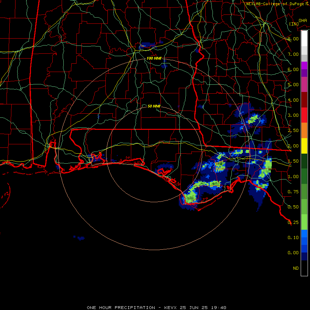Click the OHA product label

coord(302,21)
